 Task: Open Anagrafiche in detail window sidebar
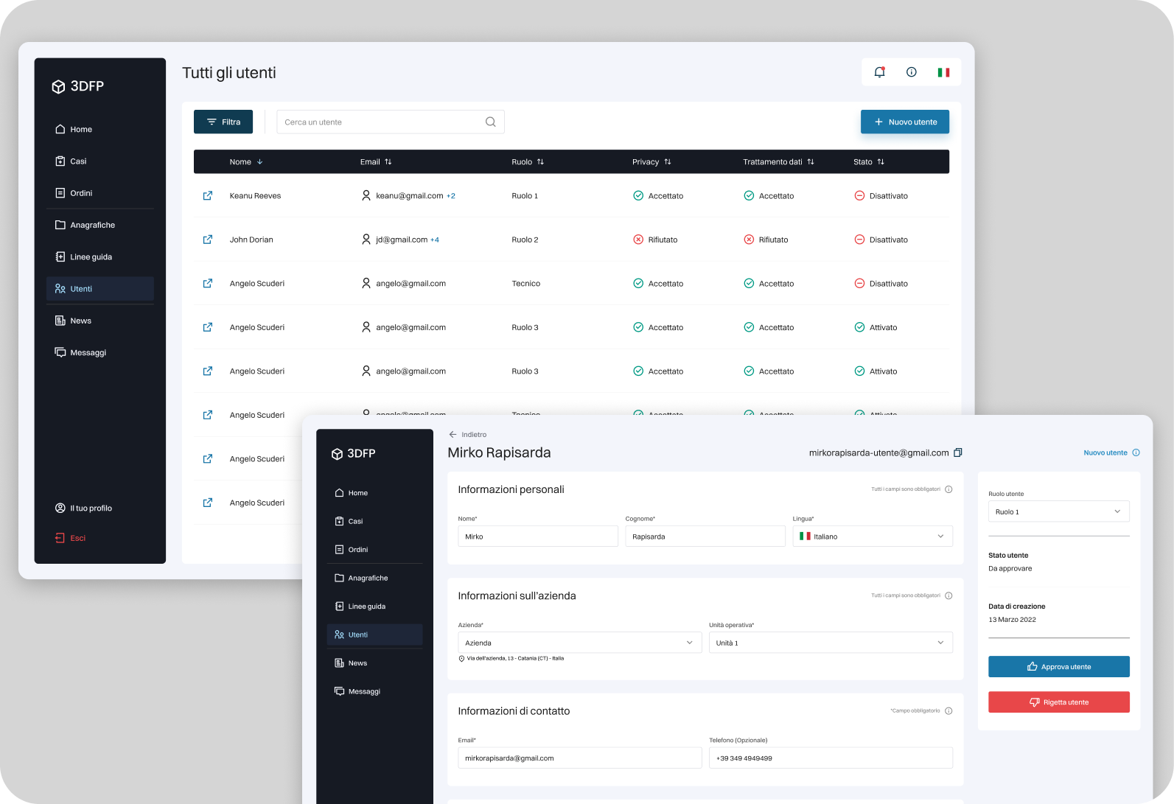click(x=374, y=578)
